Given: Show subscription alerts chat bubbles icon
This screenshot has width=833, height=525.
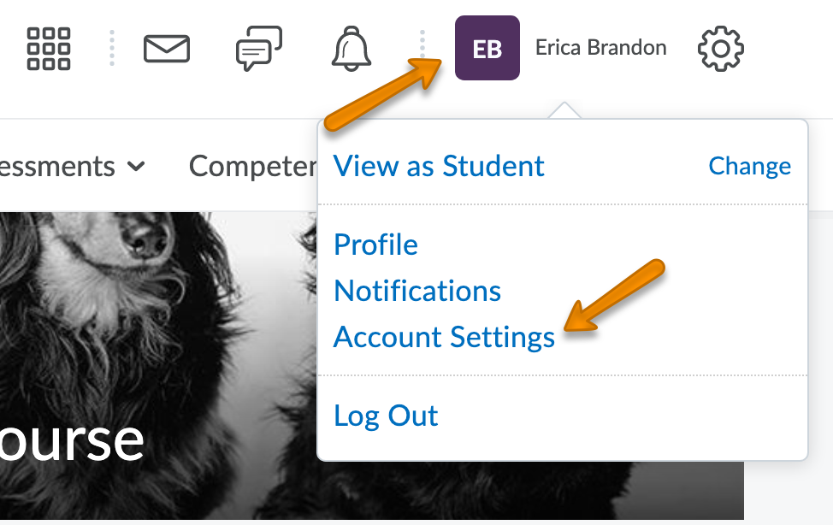Looking at the screenshot, I should click(258, 48).
